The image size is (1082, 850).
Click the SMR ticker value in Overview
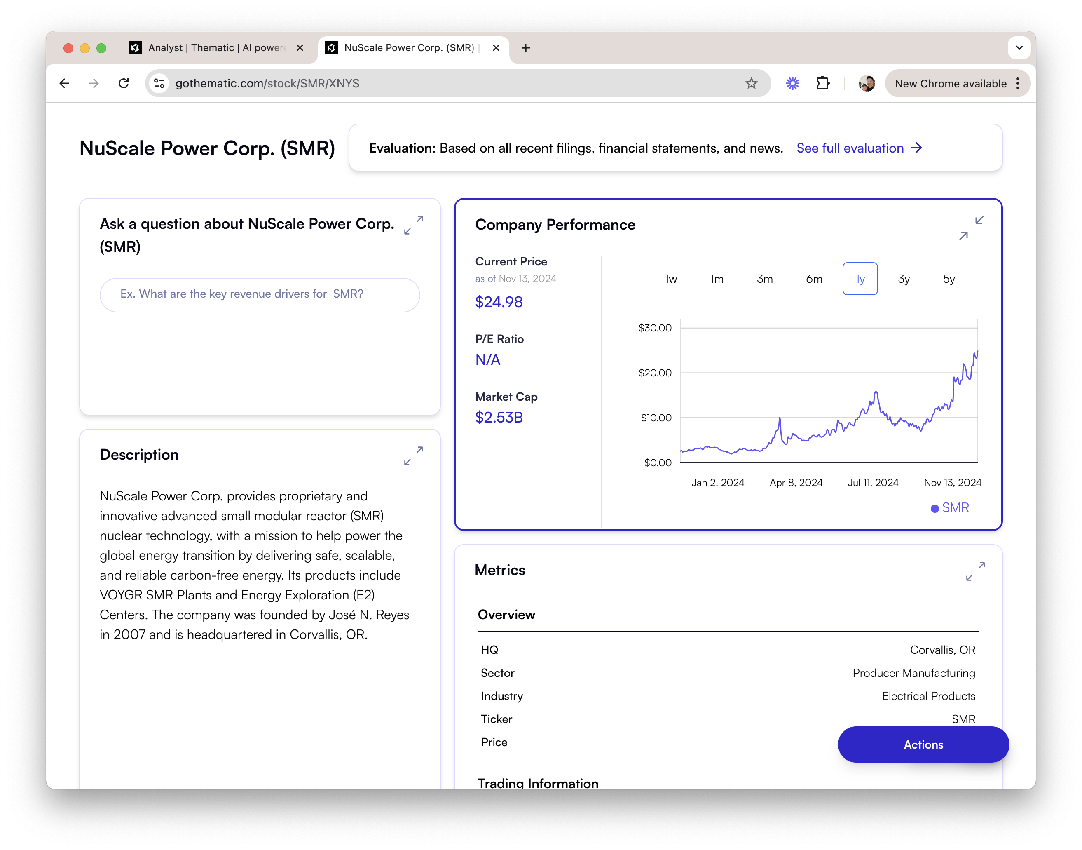click(x=963, y=719)
